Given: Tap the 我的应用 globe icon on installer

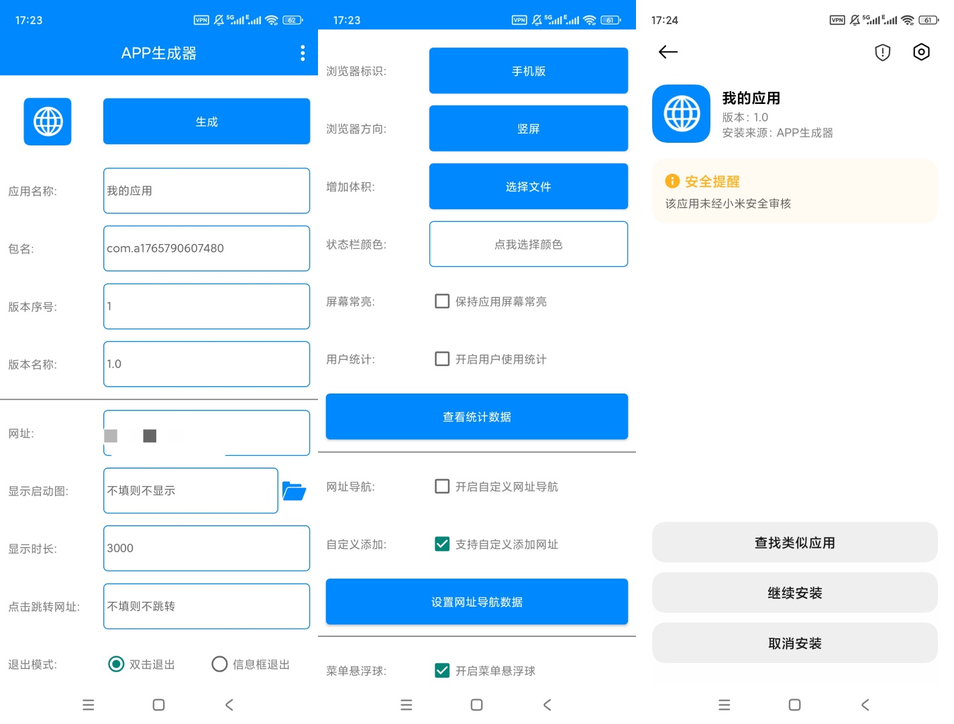Looking at the screenshot, I should coord(681,114).
